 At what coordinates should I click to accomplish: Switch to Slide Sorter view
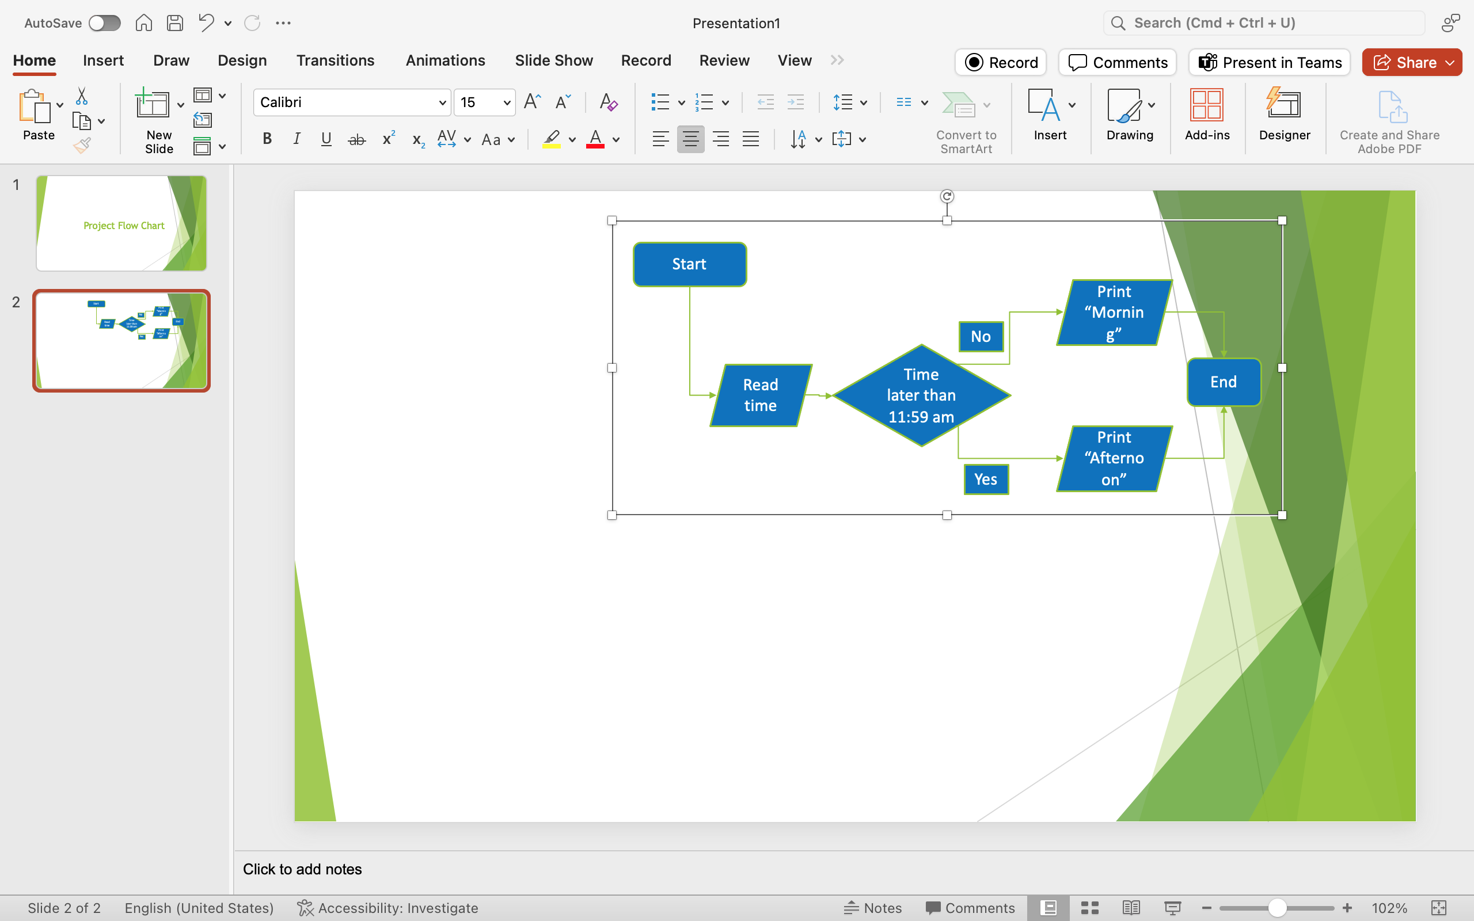click(1089, 908)
